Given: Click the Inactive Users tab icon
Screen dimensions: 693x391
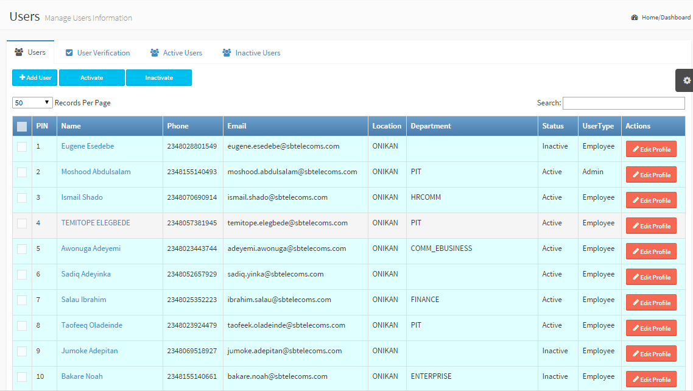Looking at the screenshot, I should pyautogui.click(x=227, y=53).
